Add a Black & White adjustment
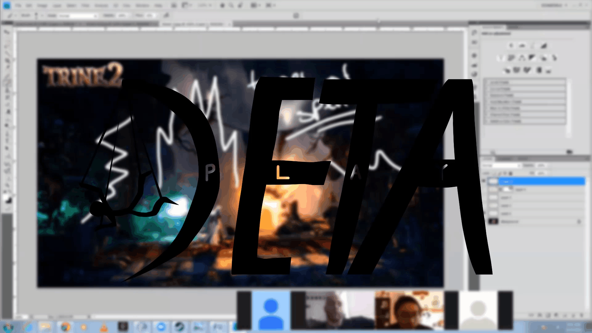This screenshot has width=592, height=333. coord(532,58)
